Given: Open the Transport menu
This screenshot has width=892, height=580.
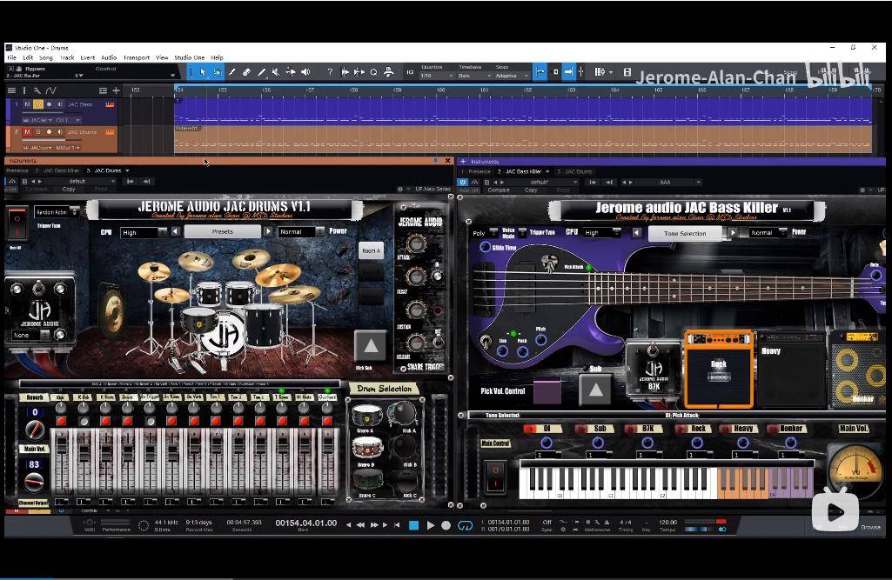Looking at the screenshot, I should click(x=137, y=57).
